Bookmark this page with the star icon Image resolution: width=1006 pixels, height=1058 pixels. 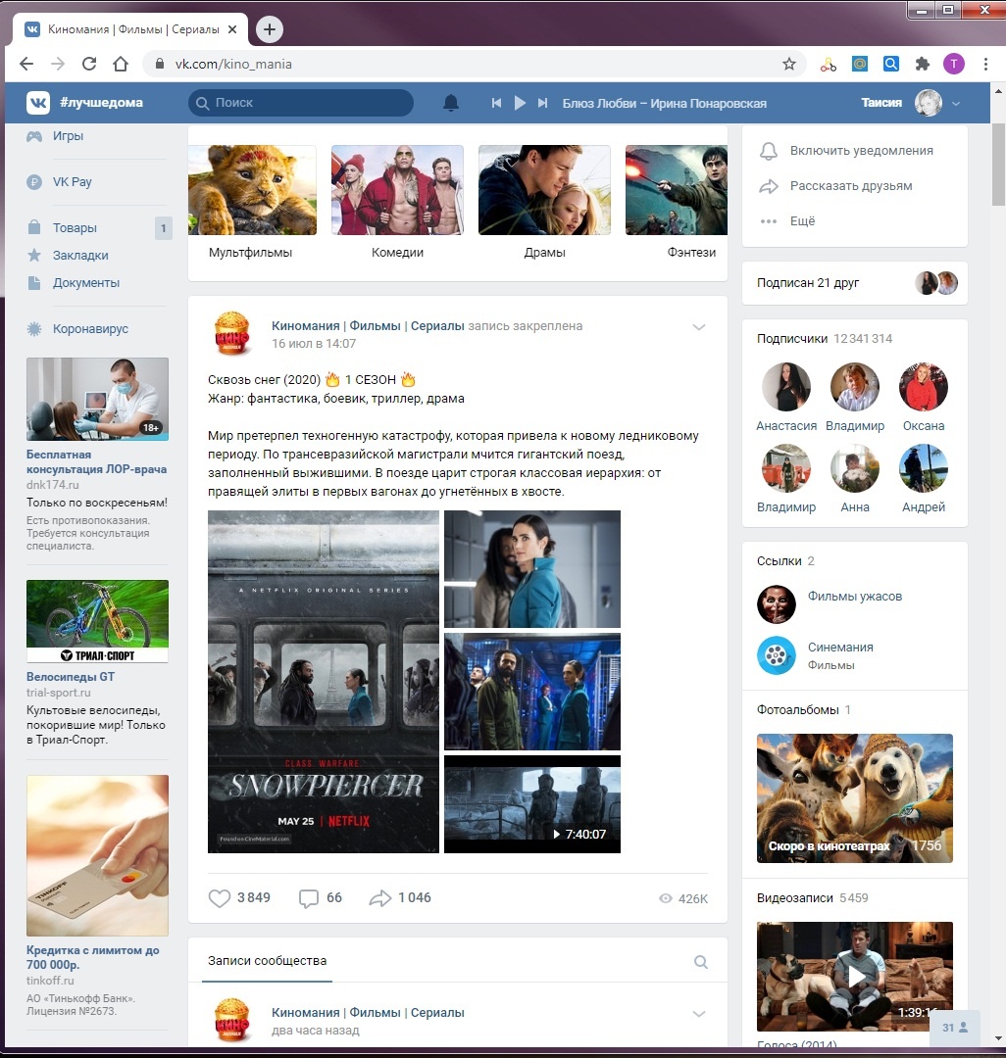tap(788, 64)
